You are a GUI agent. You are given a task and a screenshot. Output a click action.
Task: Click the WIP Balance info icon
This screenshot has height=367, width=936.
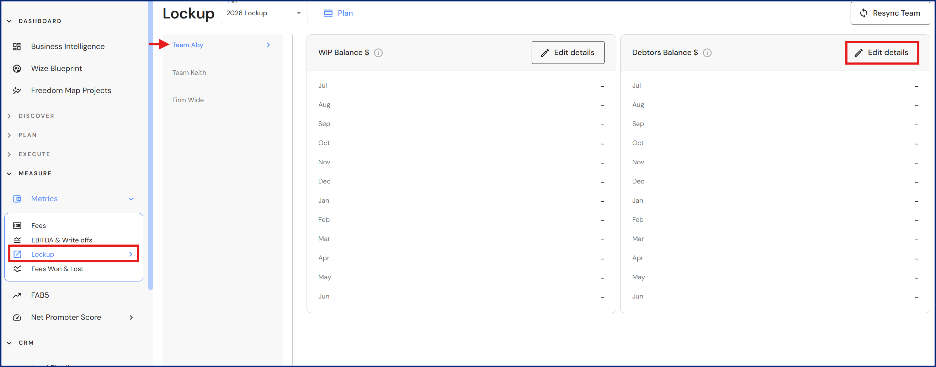378,53
